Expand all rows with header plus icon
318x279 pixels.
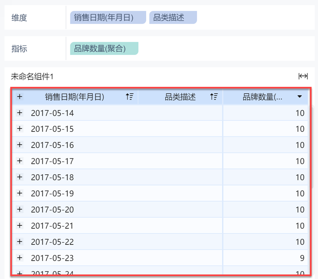tap(20, 96)
